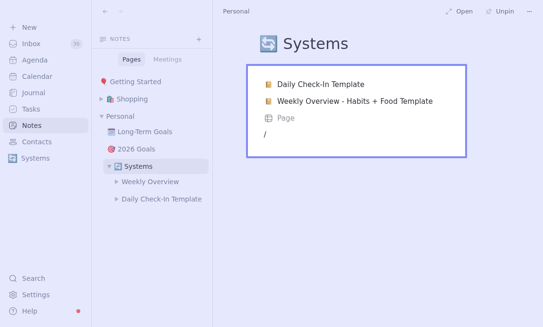The width and height of the screenshot is (543, 327).
Task: Open Tasks from the sidebar
Action: (31, 109)
